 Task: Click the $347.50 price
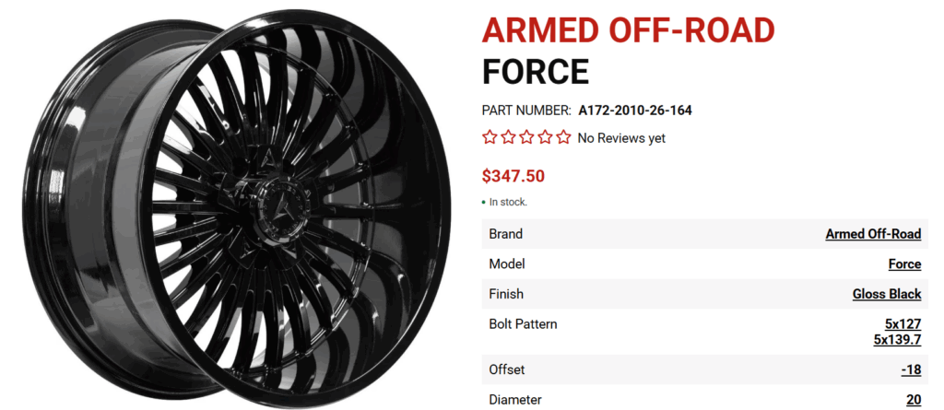click(x=514, y=175)
